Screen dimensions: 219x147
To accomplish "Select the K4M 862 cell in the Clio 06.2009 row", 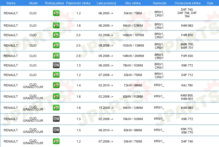I will pyautogui.click(x=187, y=26).
